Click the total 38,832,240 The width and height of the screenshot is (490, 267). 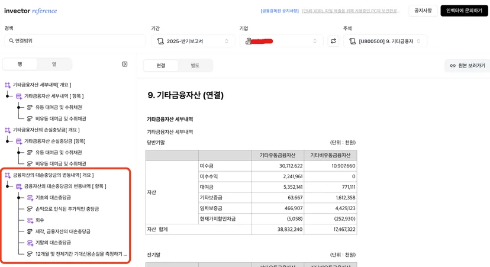point(290,230)
